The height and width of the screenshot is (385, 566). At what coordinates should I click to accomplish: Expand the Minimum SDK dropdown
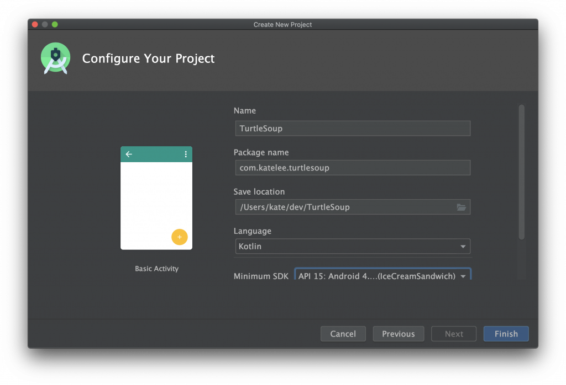pyautogui.click(x=382, y=276)
